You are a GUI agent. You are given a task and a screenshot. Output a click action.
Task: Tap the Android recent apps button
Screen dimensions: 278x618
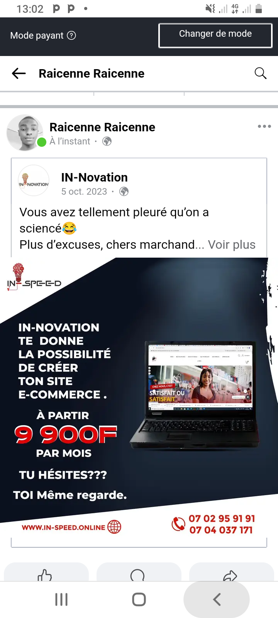pos(61,599)
